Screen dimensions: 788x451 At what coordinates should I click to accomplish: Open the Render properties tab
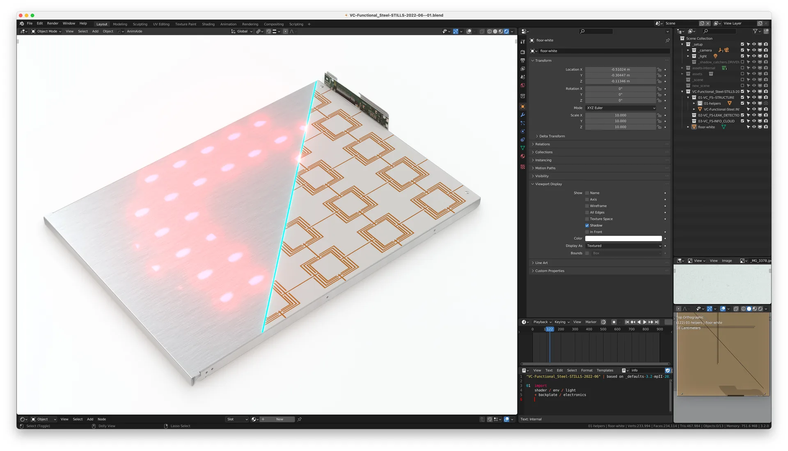[x=522, y=52]
